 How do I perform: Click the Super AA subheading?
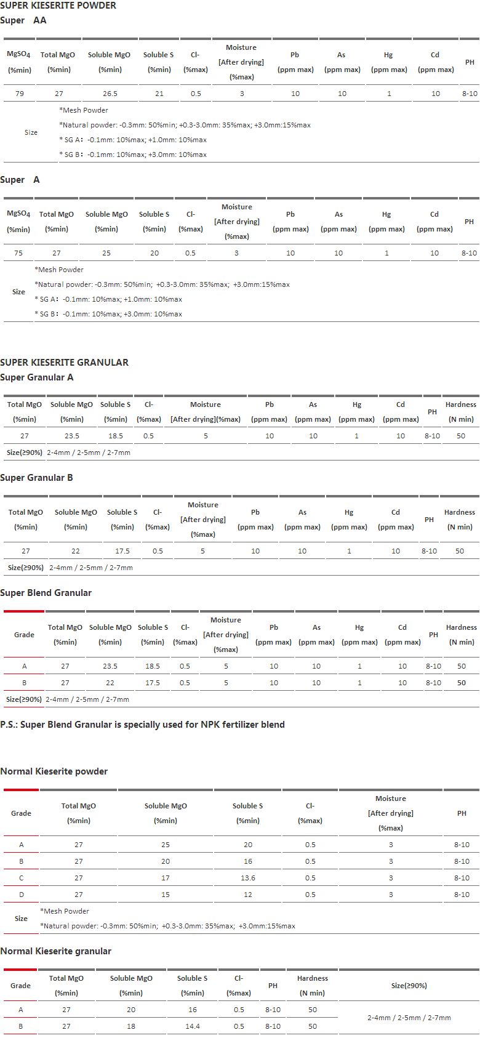click(x=23, y=20)
